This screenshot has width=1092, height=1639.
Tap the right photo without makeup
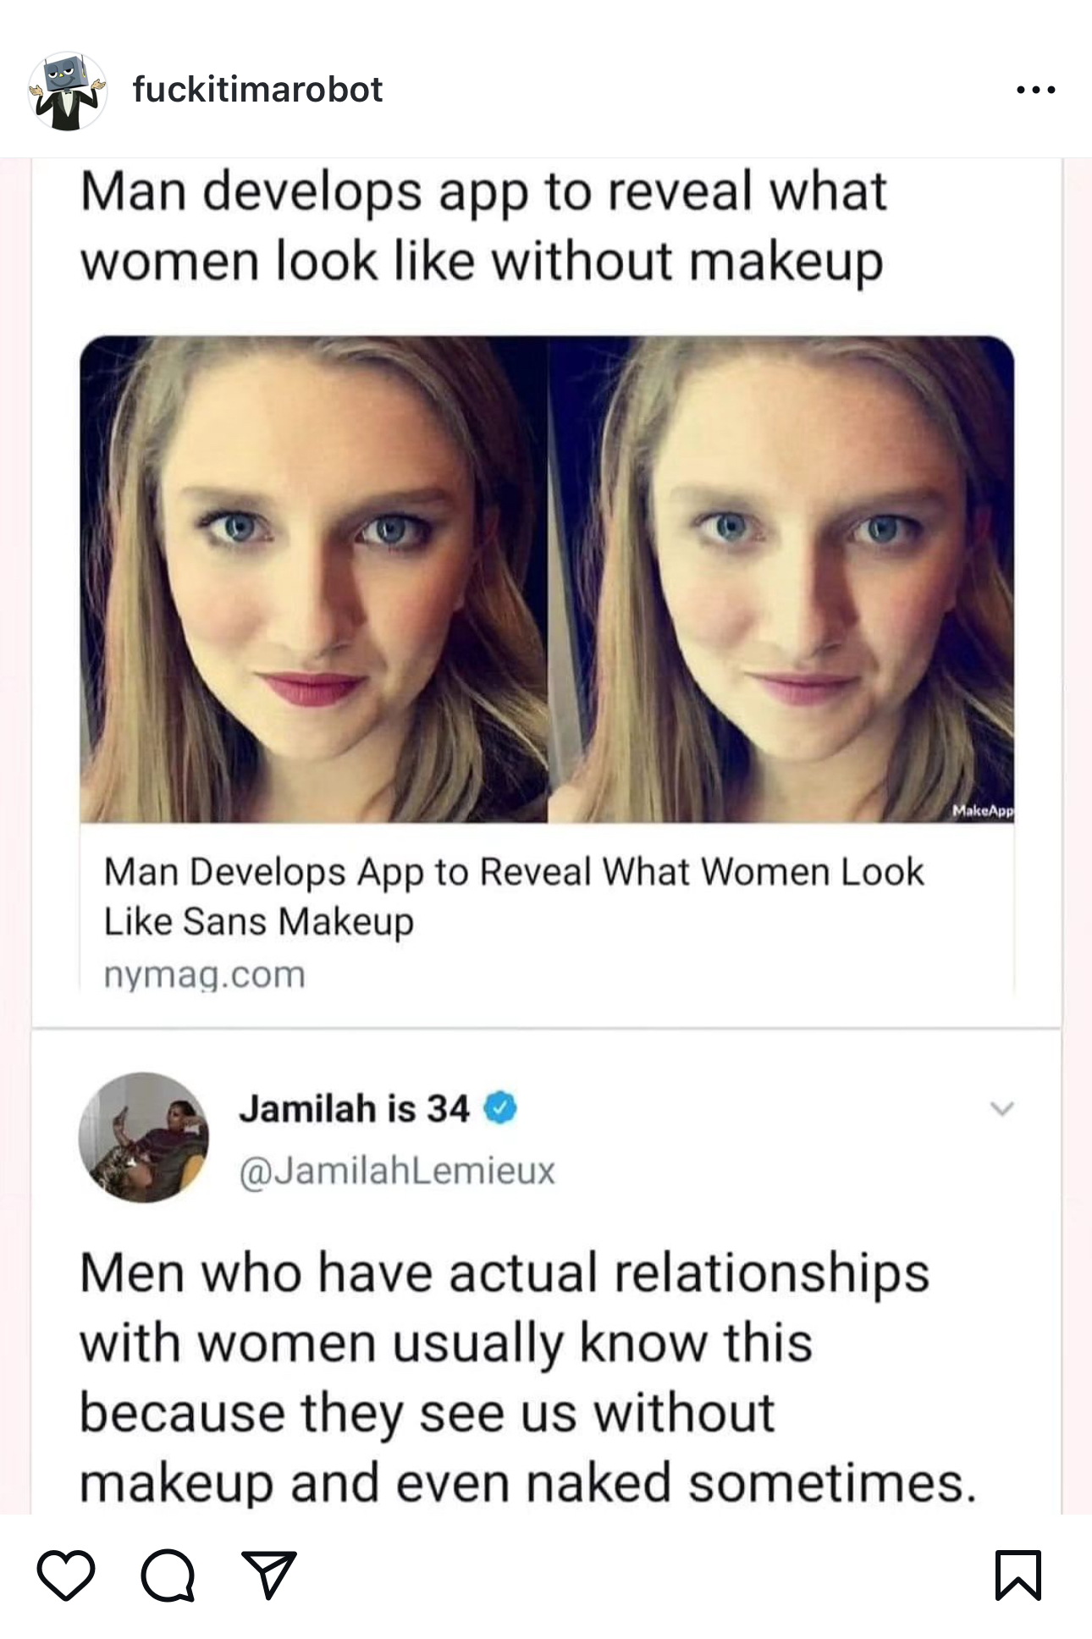780,579
